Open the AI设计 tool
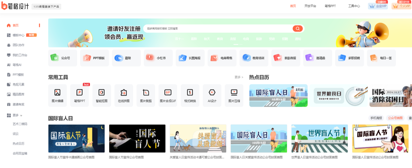The width and height of the screenshot is (412, 168). (212, 96)
